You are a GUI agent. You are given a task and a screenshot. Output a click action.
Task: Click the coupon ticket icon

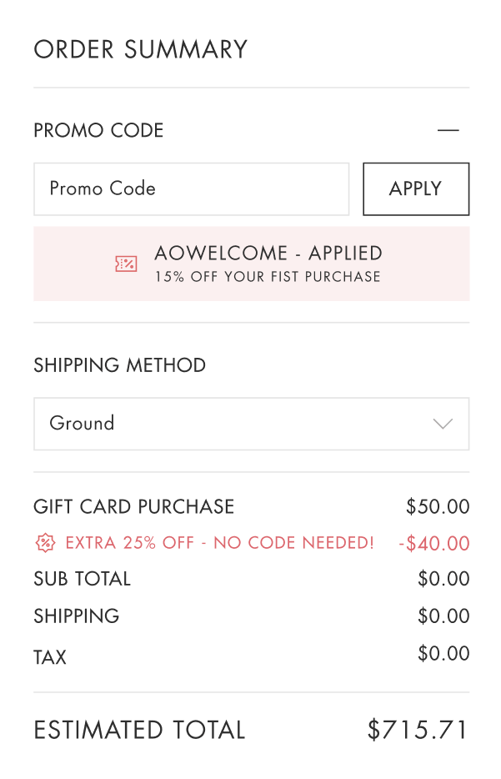tap(126, 264)
